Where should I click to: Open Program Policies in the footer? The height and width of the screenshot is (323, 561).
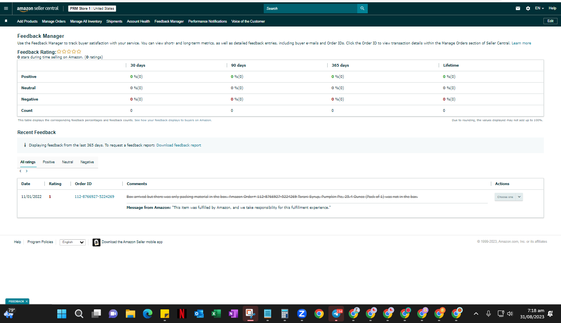pyautogui.click(x=40, y=242)
